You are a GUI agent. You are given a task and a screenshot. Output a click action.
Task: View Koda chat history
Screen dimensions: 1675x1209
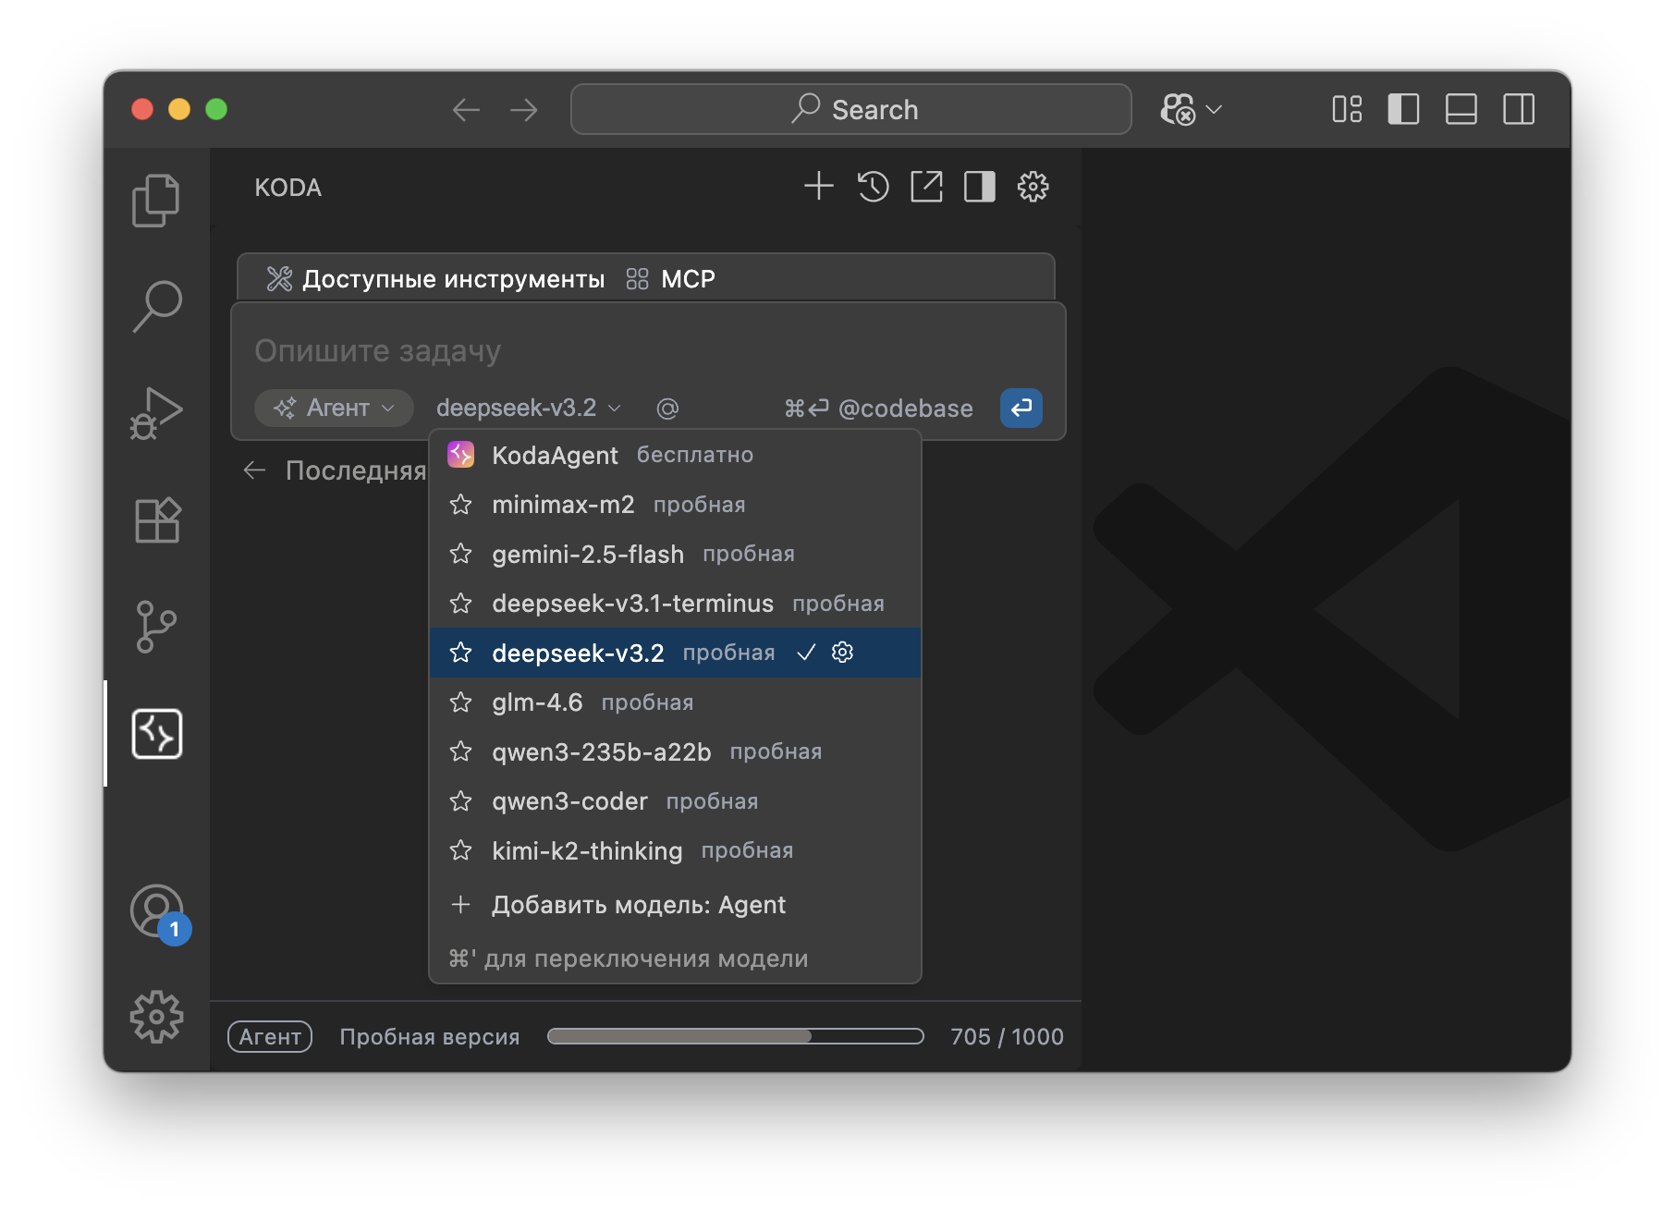tap(872, 187)
